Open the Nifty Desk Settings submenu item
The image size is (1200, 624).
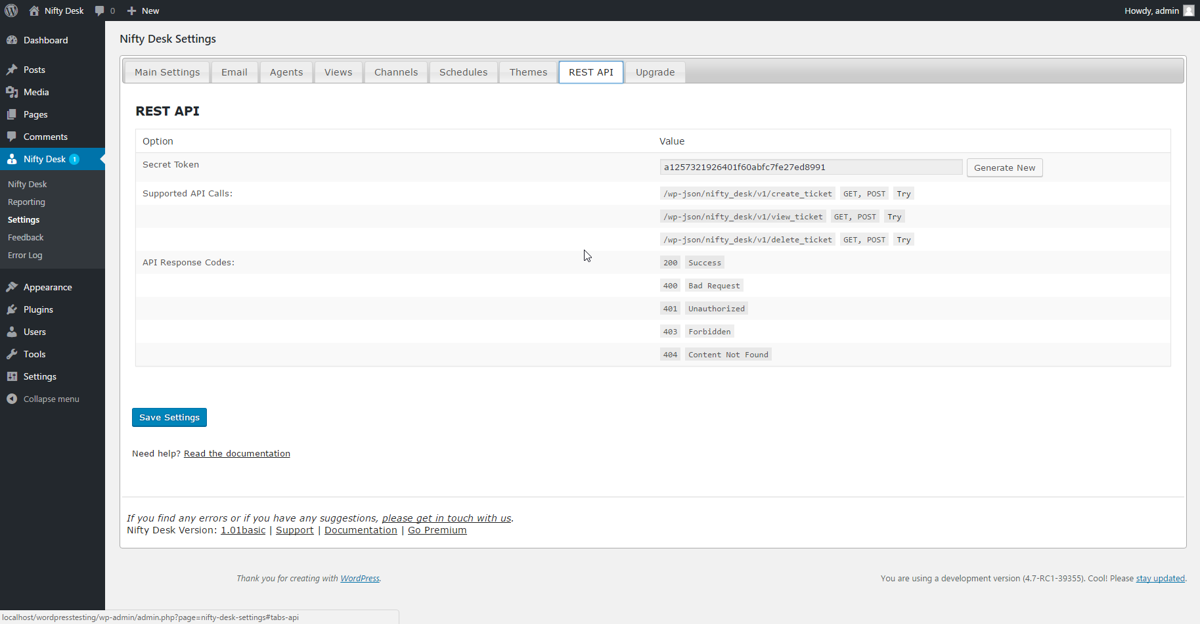(24, 220)
